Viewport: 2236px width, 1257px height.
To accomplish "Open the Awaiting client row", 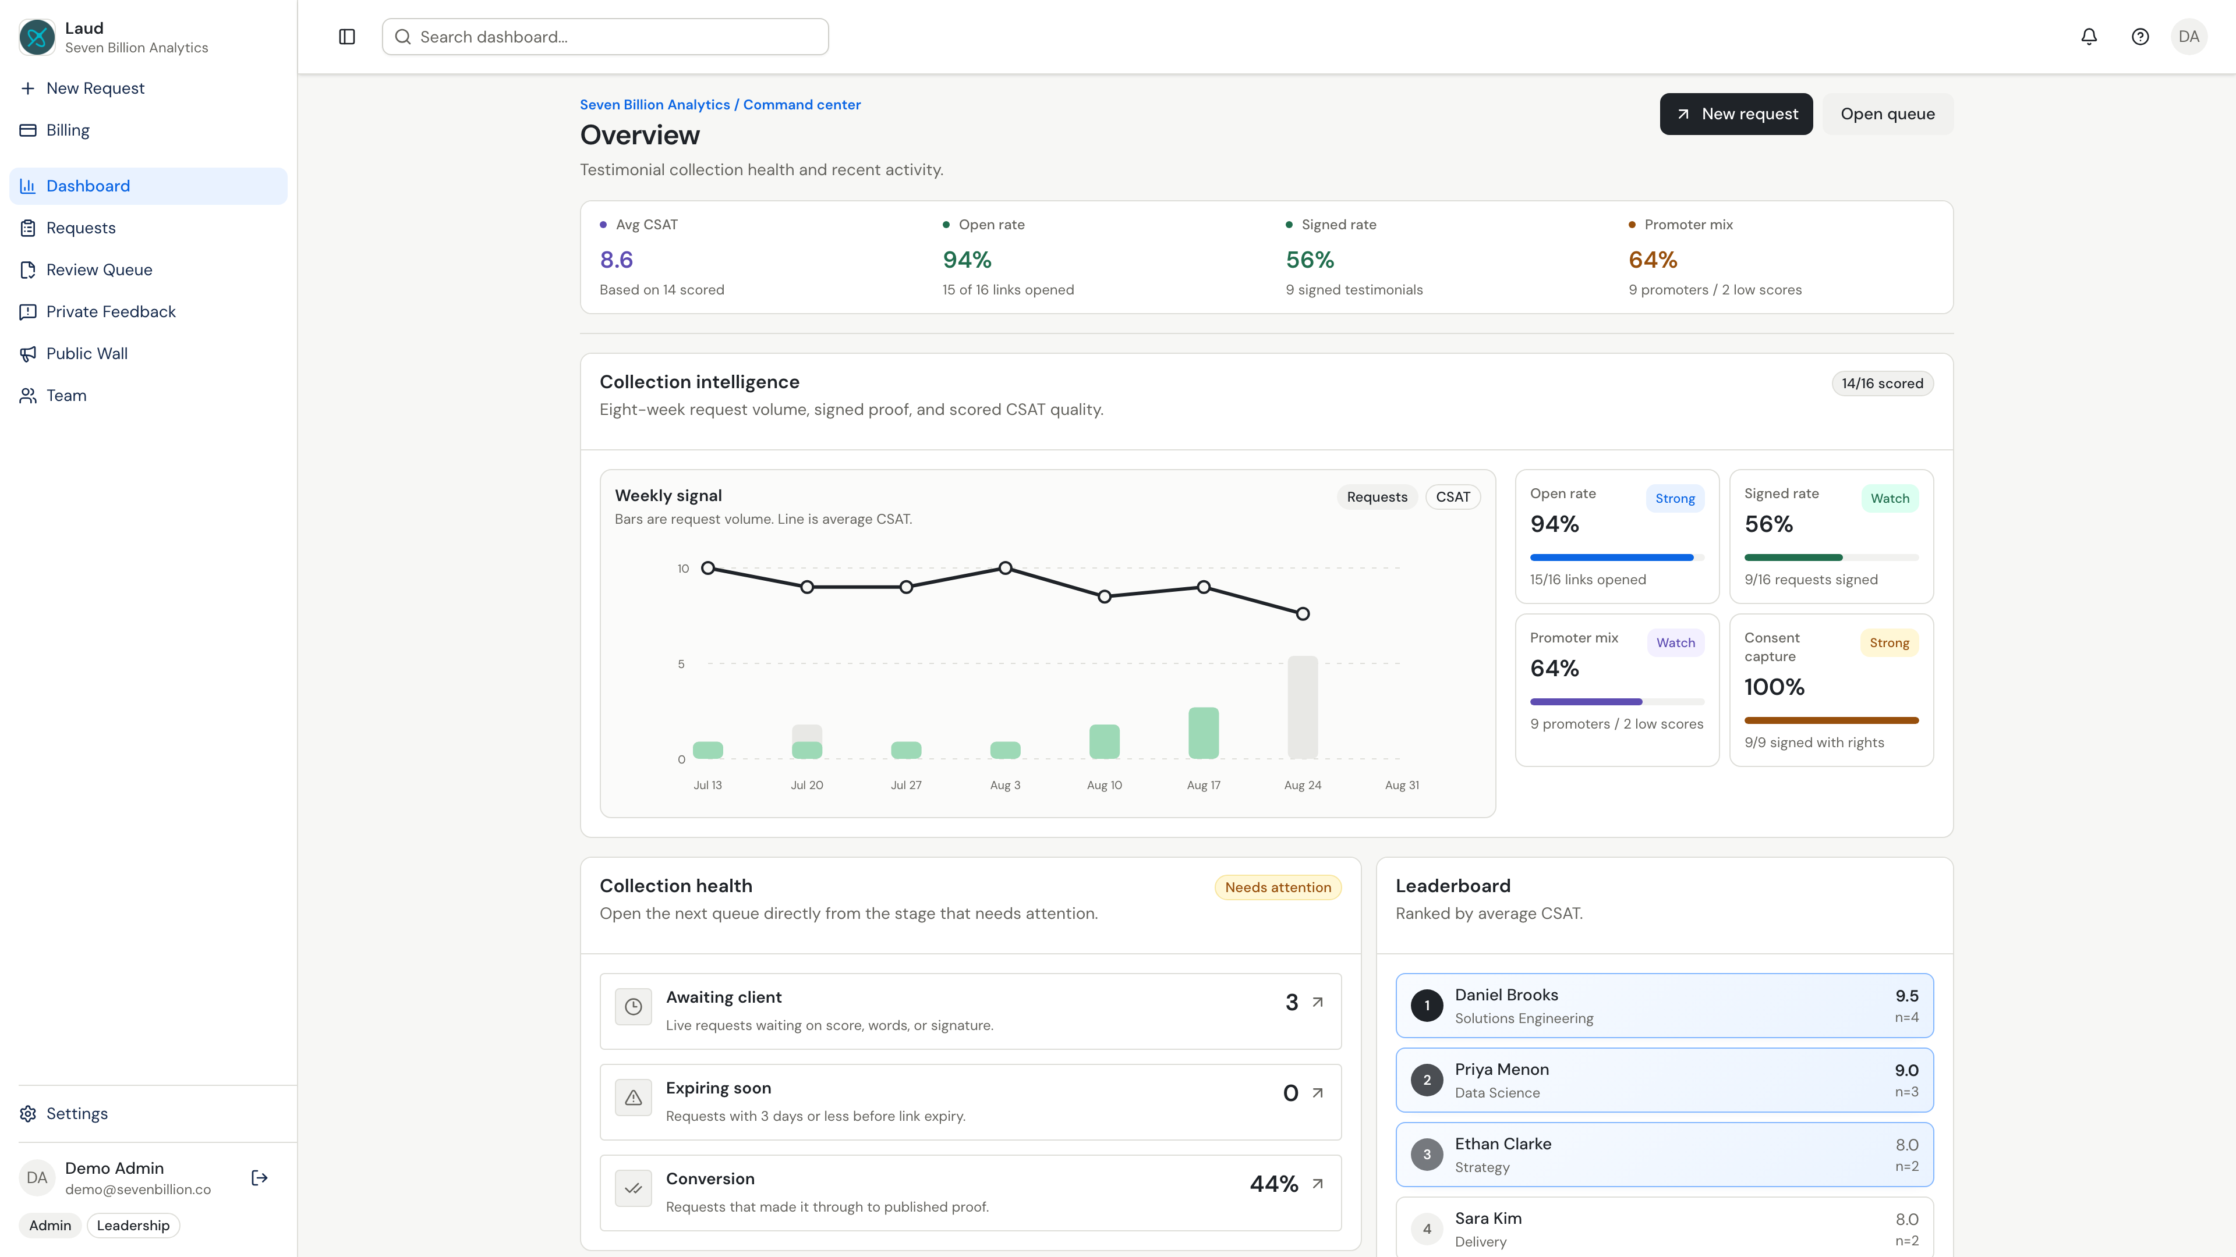I will click(x=971, y=1011).
